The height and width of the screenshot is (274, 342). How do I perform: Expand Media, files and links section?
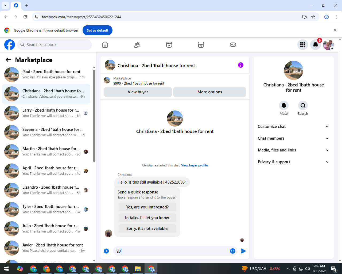click(x=293, y=150)
